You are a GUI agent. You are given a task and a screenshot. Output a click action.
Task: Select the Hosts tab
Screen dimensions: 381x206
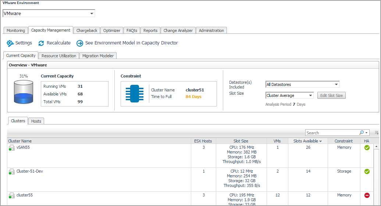coord(36,121)
